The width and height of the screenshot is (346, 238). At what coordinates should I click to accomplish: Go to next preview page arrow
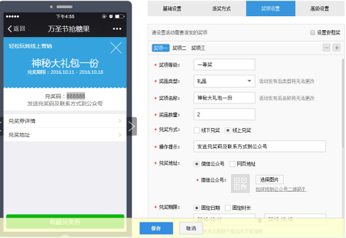point(132,126)
